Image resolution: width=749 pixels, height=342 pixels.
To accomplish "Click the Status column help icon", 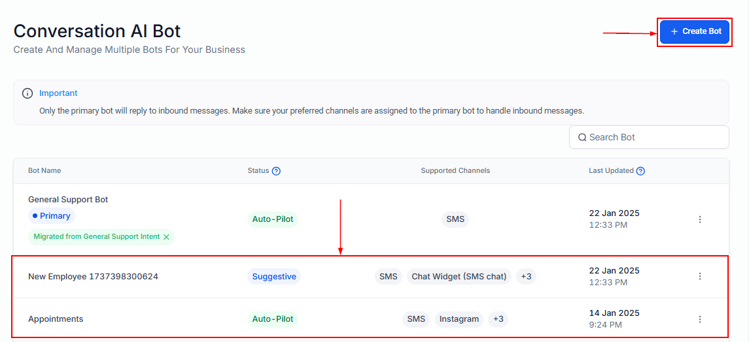I will [x=276, y=171].
